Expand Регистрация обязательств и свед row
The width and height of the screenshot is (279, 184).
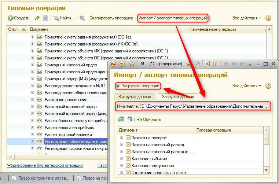coord(32,141)
